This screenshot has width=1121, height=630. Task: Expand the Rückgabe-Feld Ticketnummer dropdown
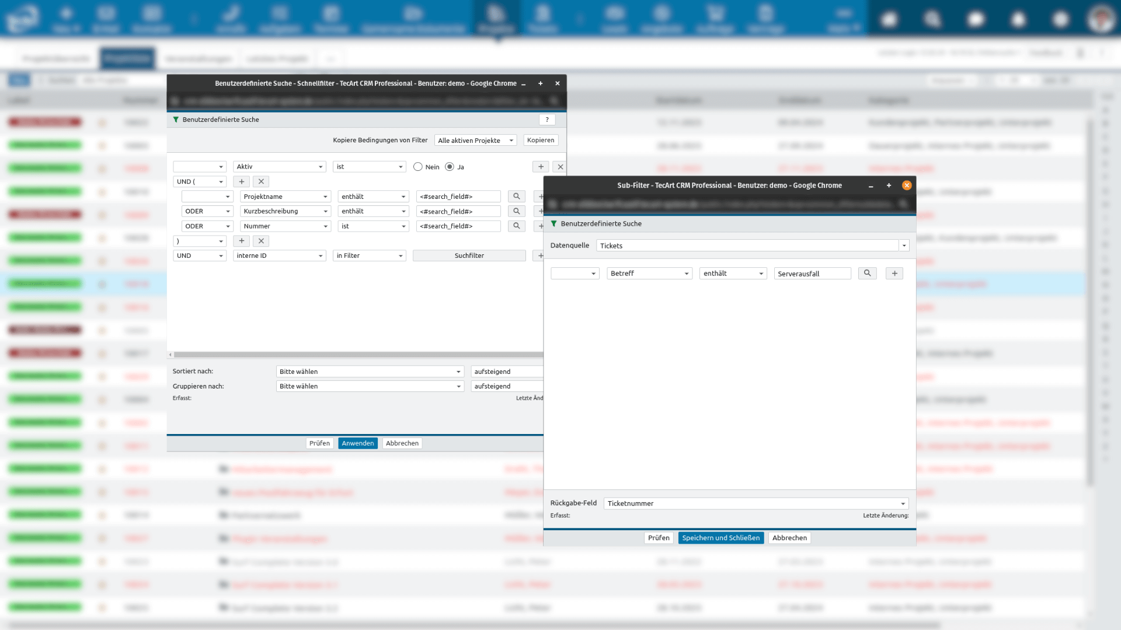coord(903,503)
